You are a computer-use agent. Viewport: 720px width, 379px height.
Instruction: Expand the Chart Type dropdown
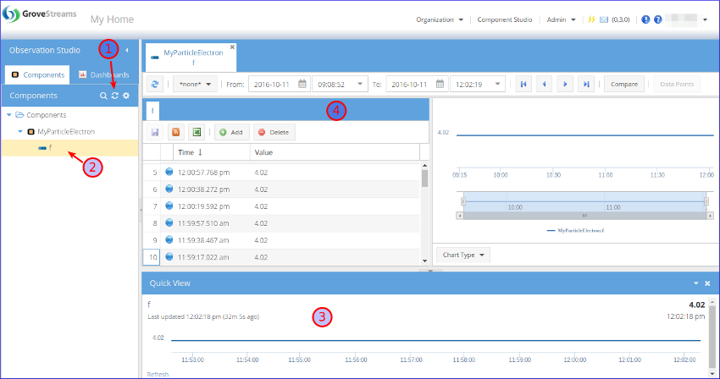pyautogui.click(x=462, y=255)
